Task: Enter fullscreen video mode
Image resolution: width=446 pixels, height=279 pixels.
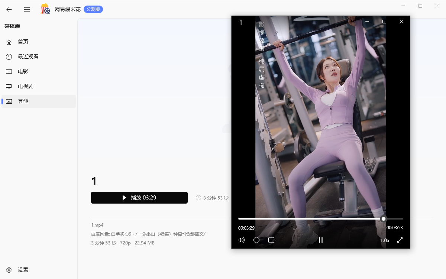Action: pyautogui.click(x=400, y=240)
